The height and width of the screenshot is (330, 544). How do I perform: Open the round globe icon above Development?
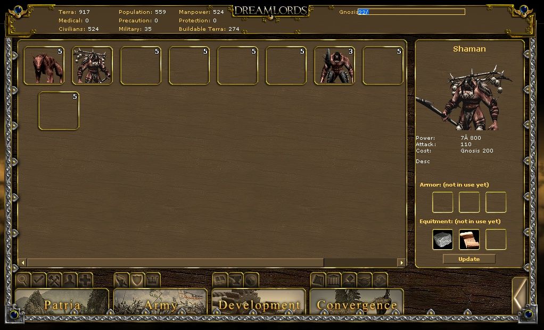(251, 280)
